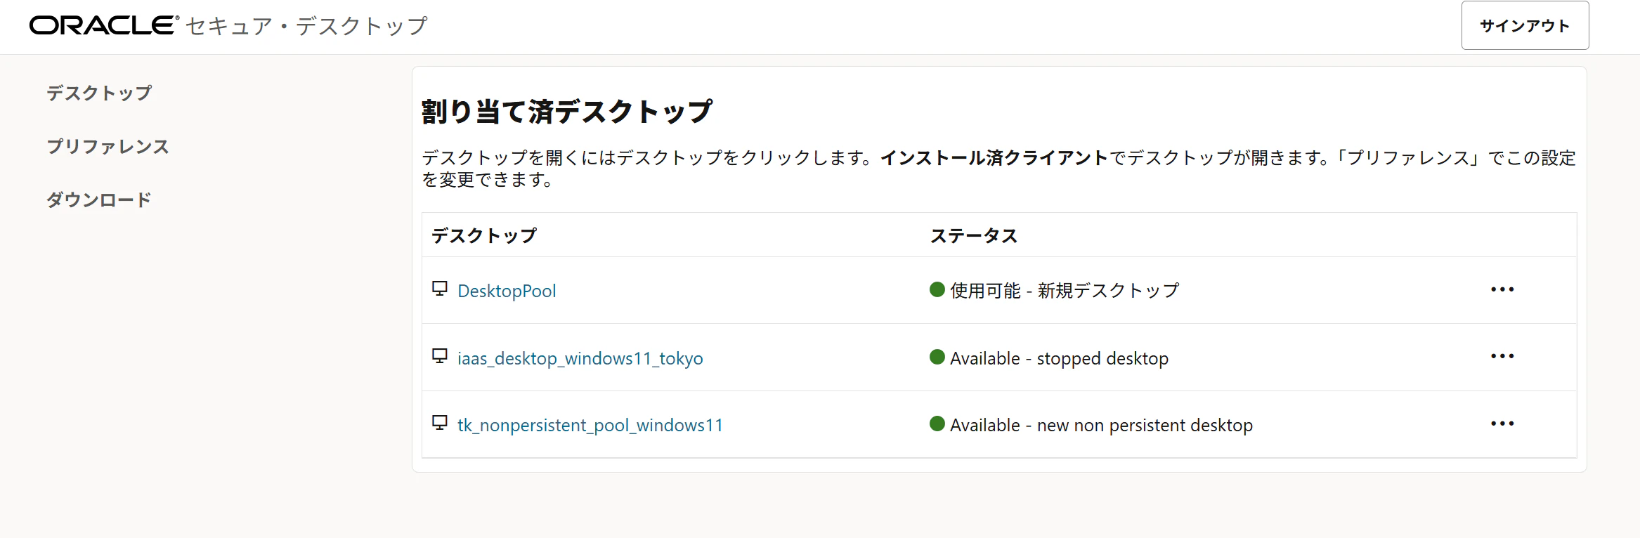Click the サインアウト button
Viewport: 1640px width, 538px height.
click(1525, 25)
